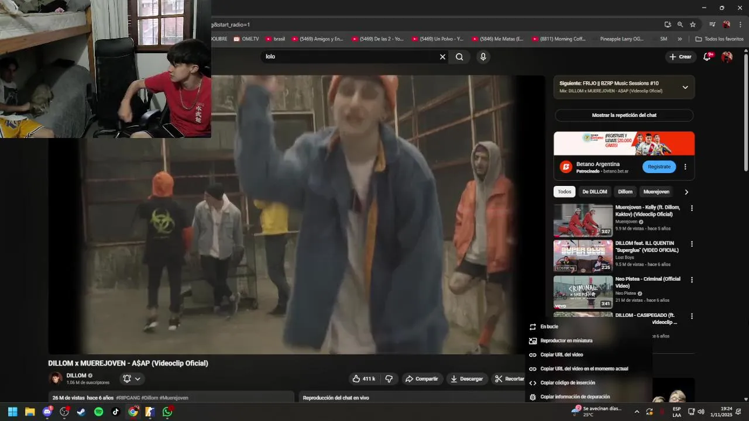Install page as app icon in address bar
749x421 pixels.
point(668,25)
